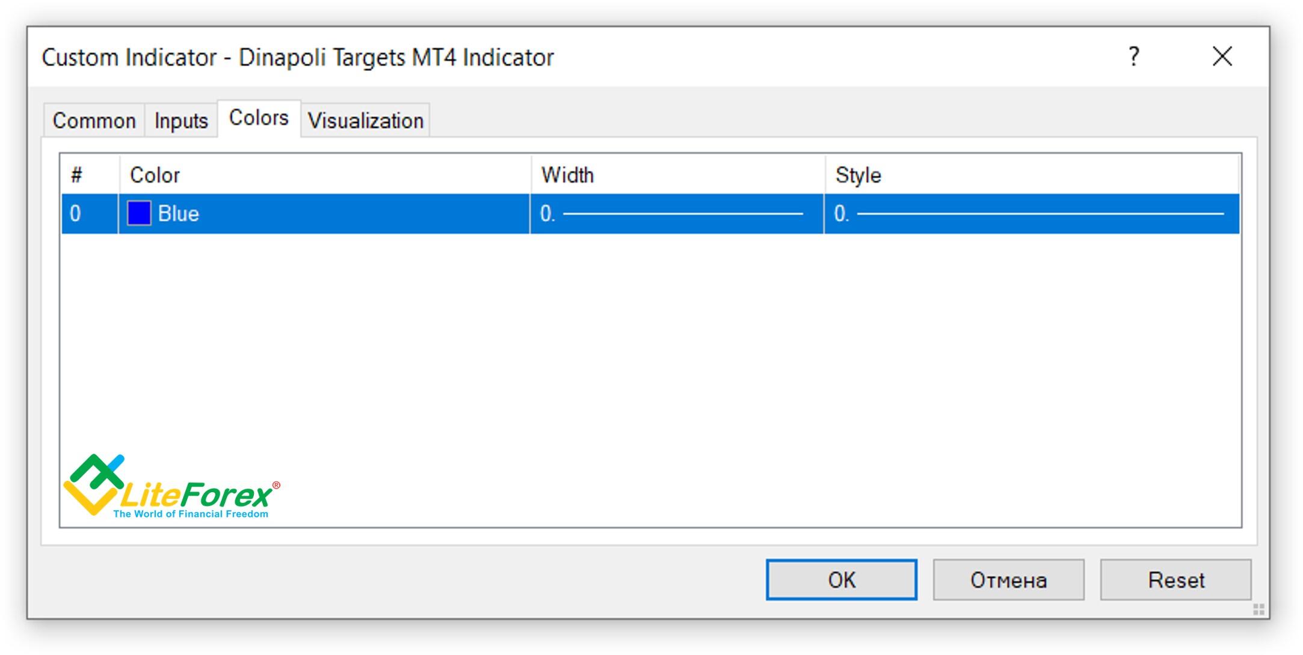Close the Custom Indicator dialog
The width and height of the screenshot is (1303, 655).
1222,57
